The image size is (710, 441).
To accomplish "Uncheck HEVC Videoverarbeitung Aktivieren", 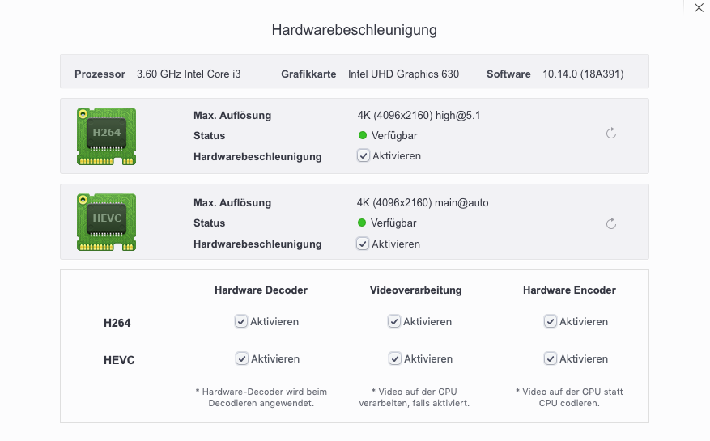I will [394, 358].
